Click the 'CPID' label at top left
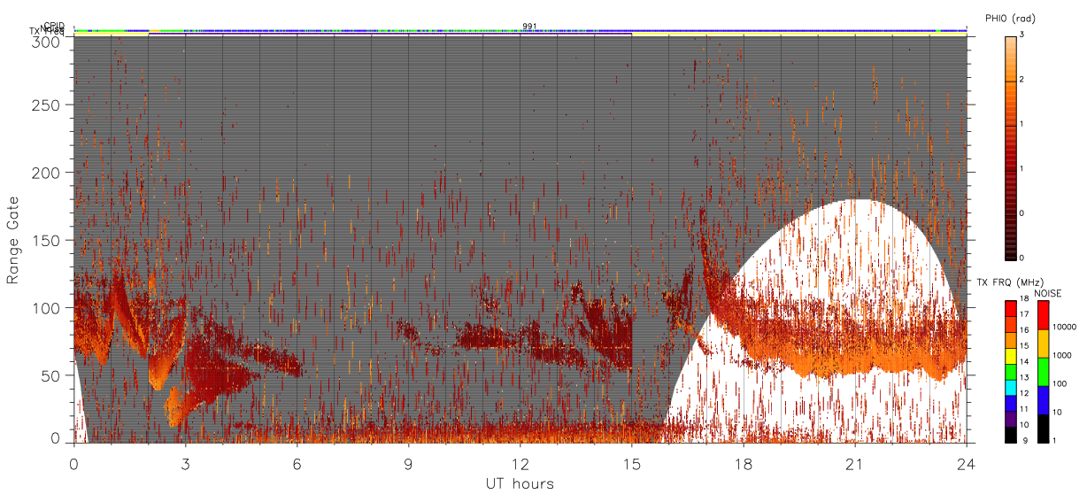 [54, 26]
